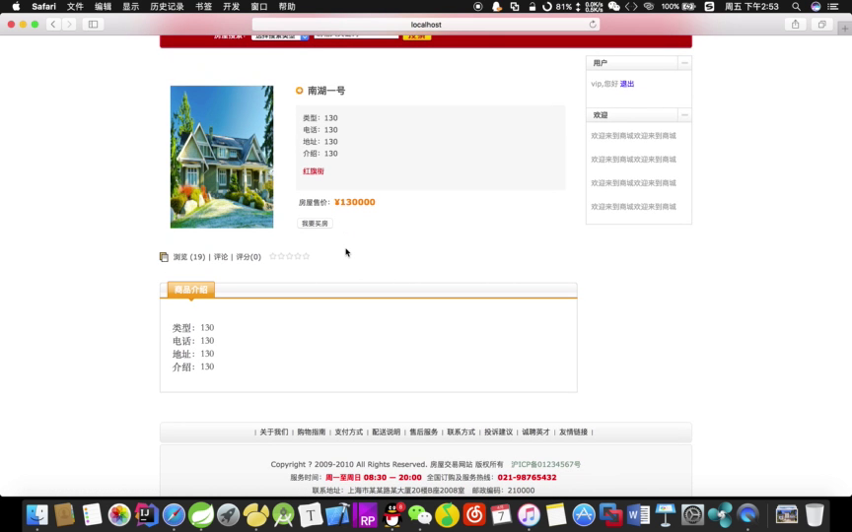Toggle the Safari sidebar
The height and width of the screenshot is (532, 852).
93,24
